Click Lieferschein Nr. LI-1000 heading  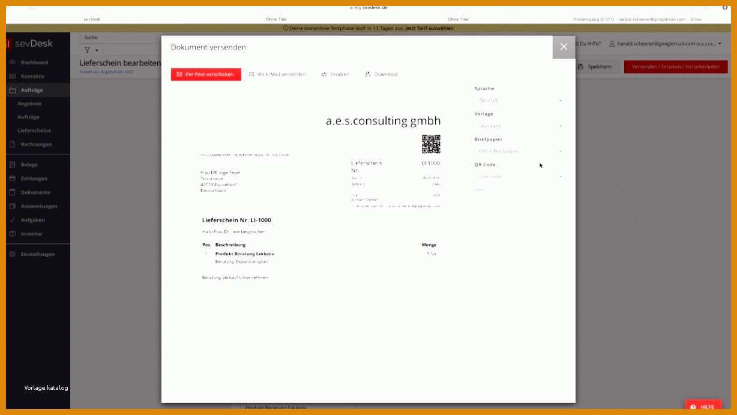(236, 220)
